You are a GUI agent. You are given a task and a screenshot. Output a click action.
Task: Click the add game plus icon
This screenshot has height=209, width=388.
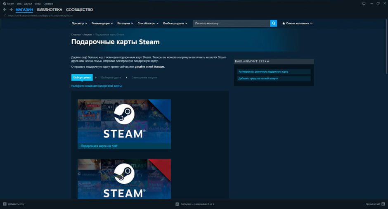(x=5, y=204)
